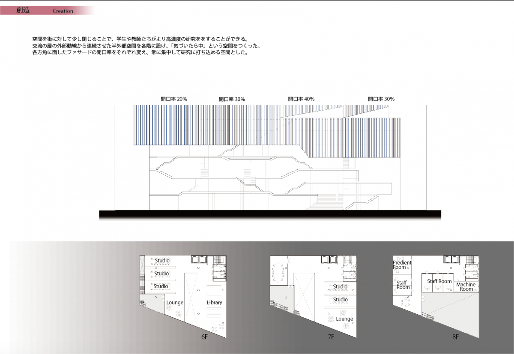514x354 pixels.
Task: Click the Lounge label in the 6F plan
Action: [x=175, y=303]
